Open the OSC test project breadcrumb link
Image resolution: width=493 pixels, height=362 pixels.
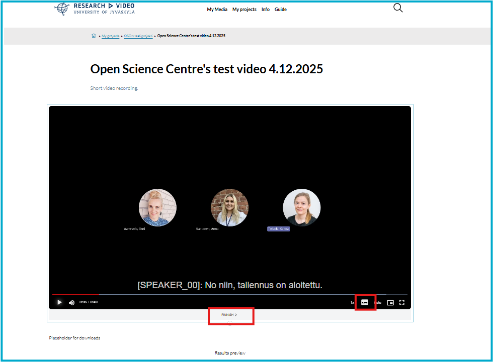point(138,36)
